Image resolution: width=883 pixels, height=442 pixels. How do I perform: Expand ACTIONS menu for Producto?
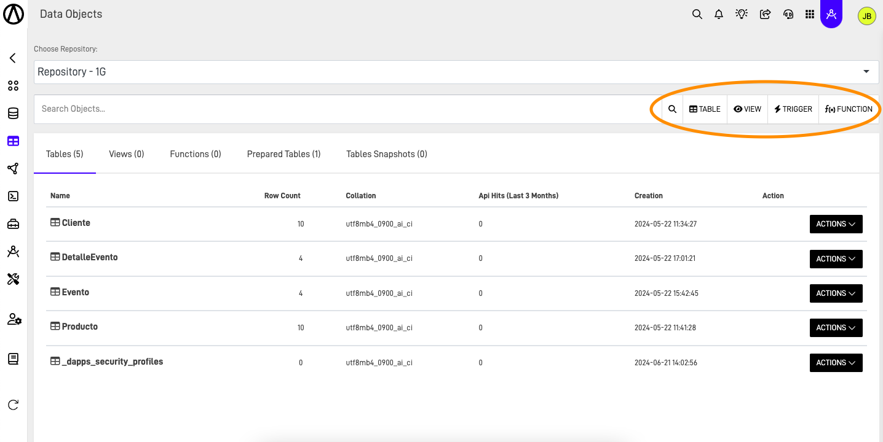coord(836,328)
